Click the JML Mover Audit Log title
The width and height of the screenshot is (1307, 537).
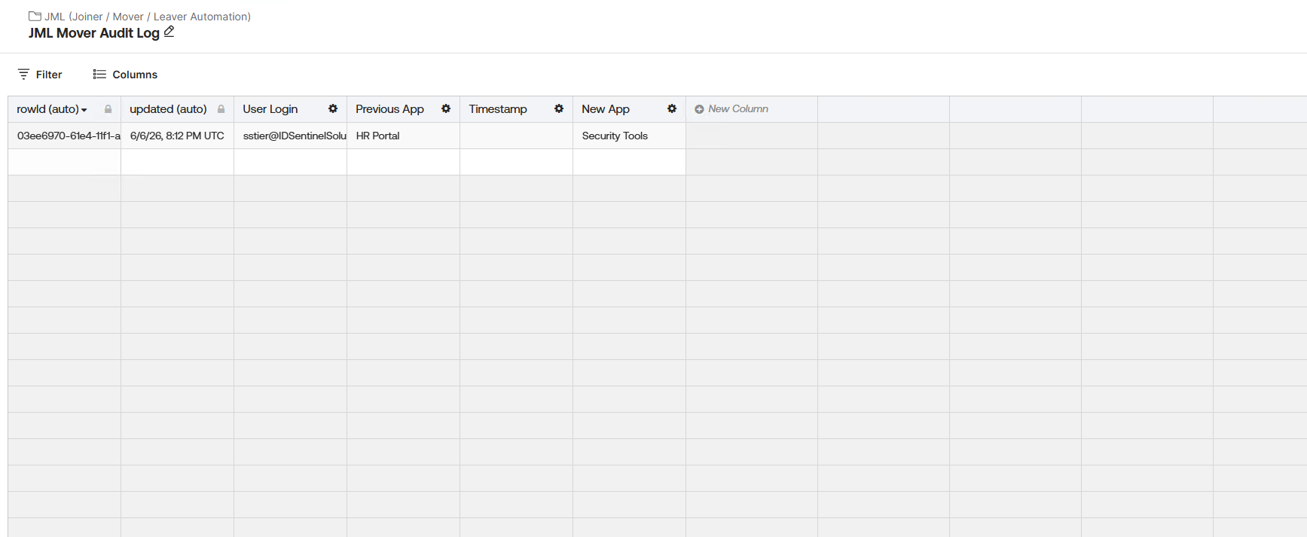94,33
